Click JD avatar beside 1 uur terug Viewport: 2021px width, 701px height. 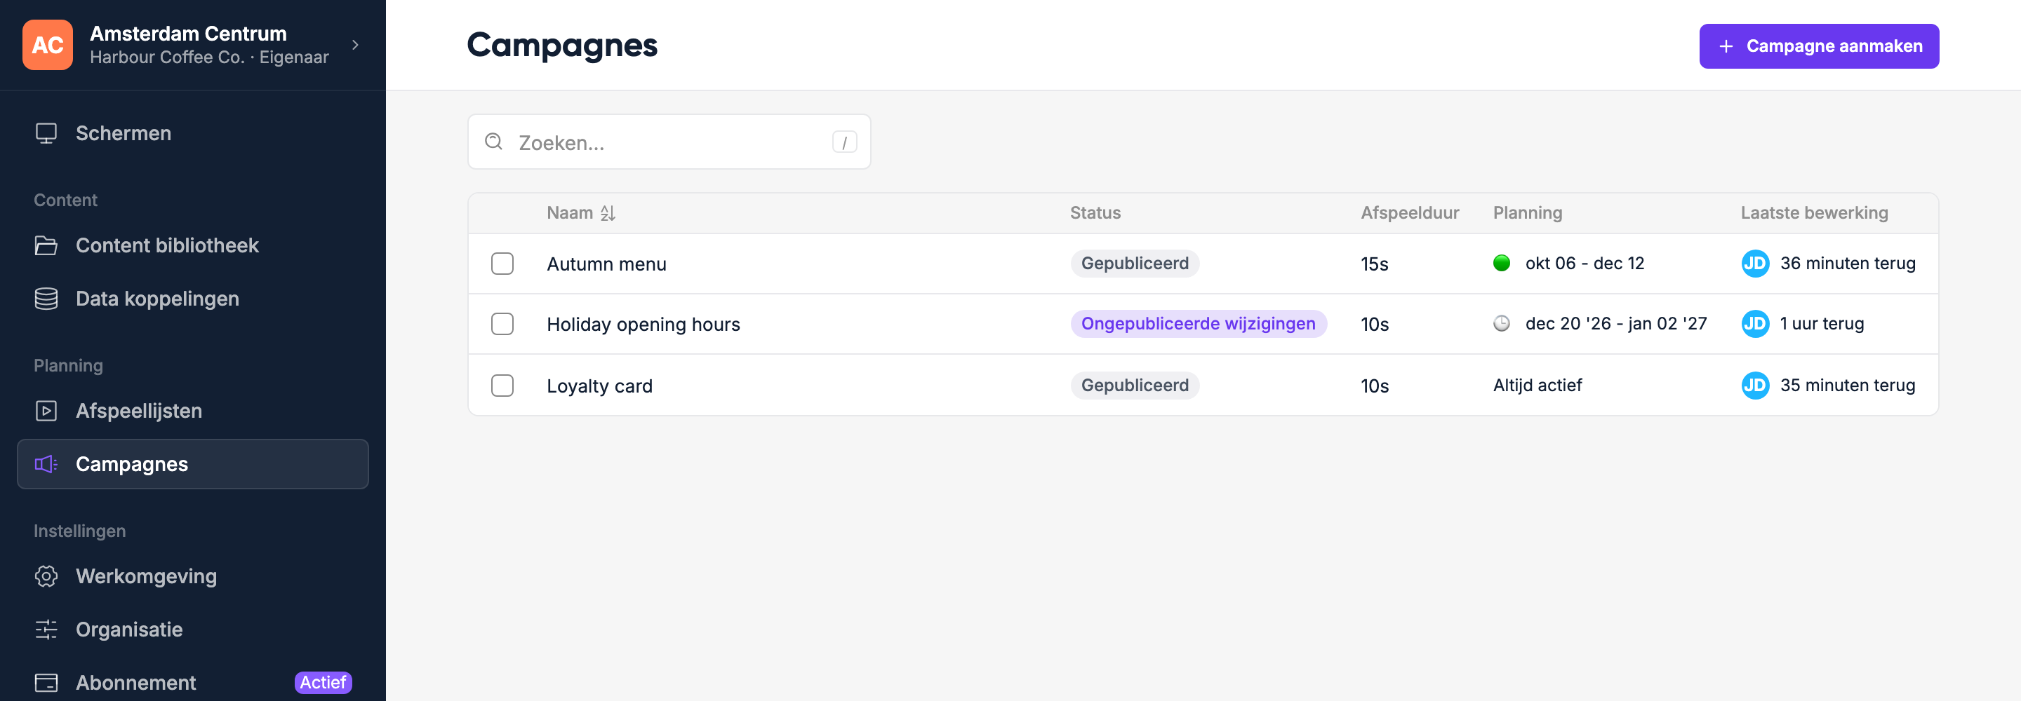click(x=1755, y=324)
